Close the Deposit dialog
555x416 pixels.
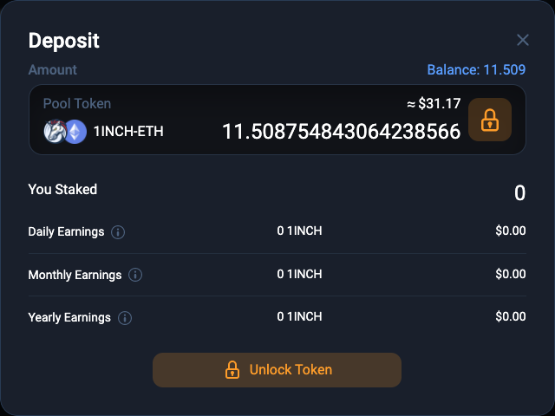pyautogui.click(x=523, y=40)
